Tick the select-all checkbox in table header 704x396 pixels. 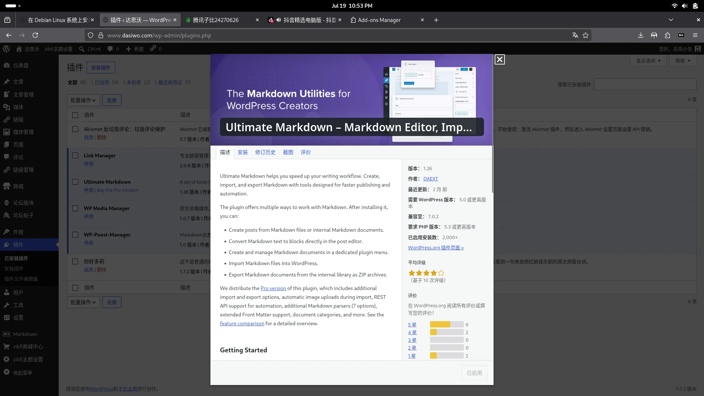point(75,115)
